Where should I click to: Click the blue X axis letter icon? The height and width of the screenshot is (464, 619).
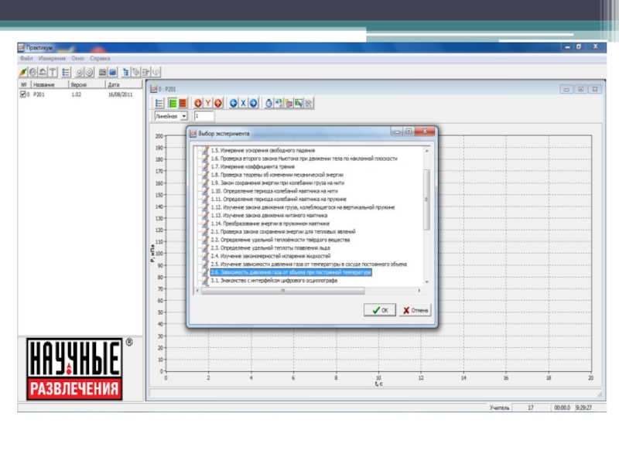tap(242, 103)
